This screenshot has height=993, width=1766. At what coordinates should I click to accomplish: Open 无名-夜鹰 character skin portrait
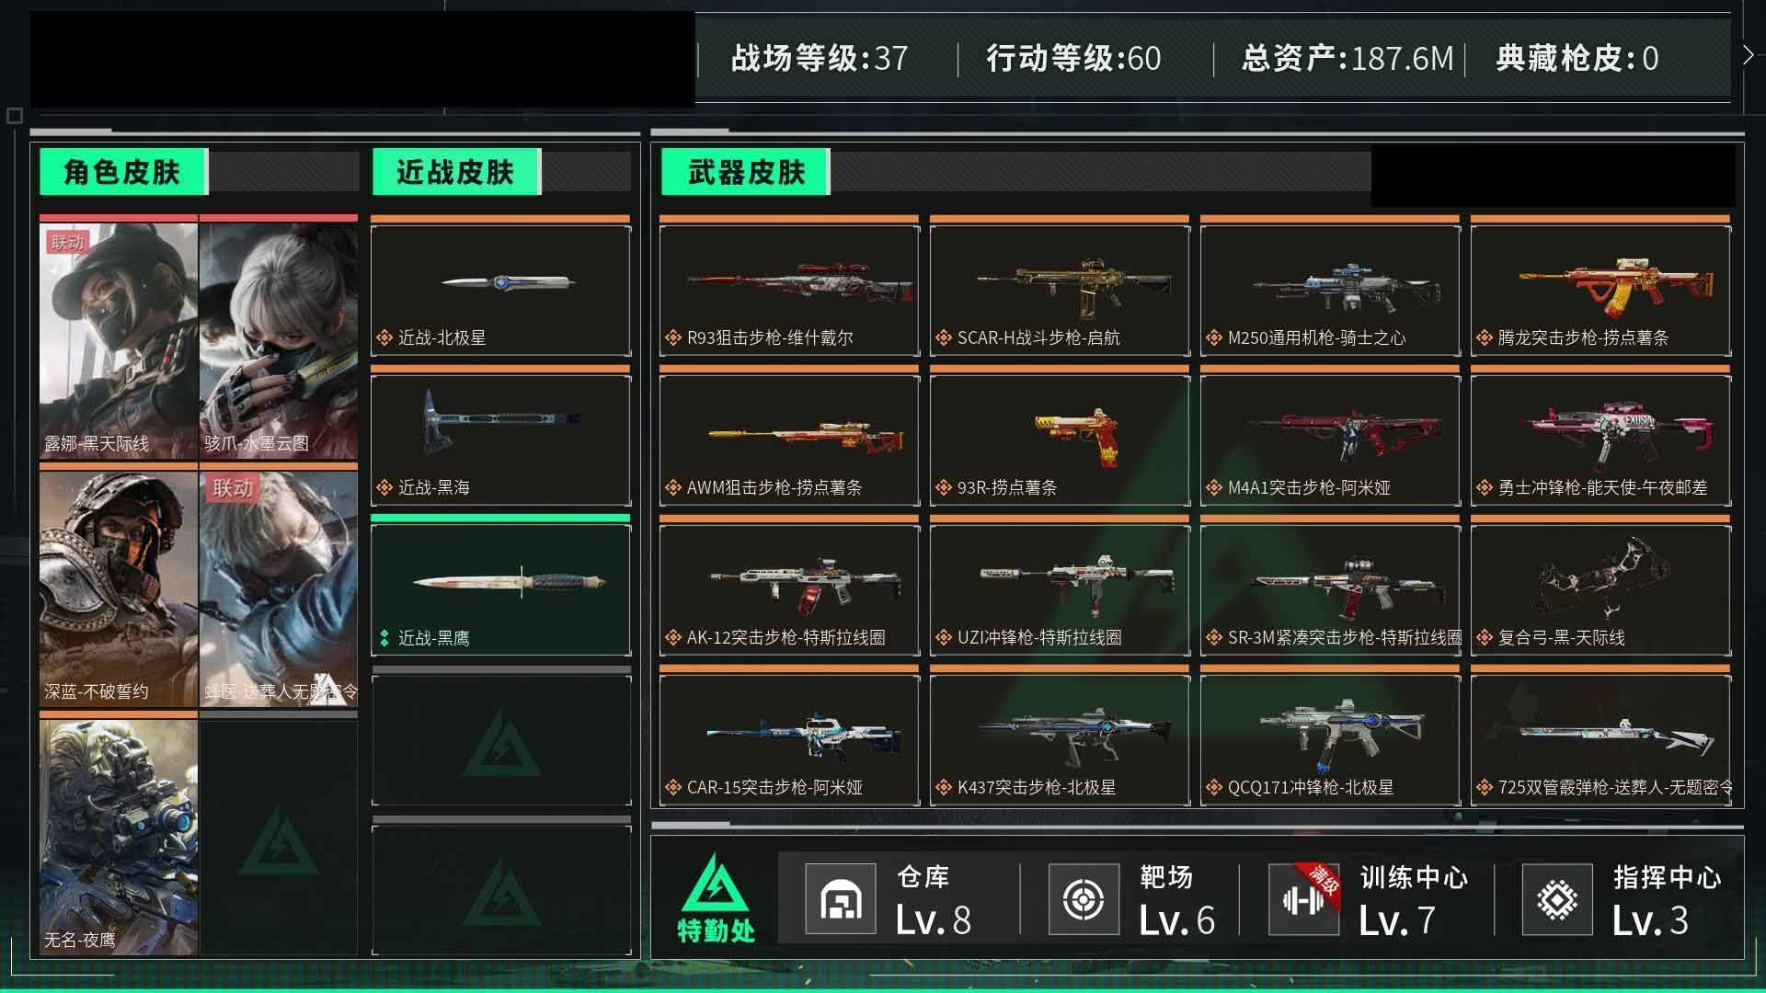pos(119,837)
